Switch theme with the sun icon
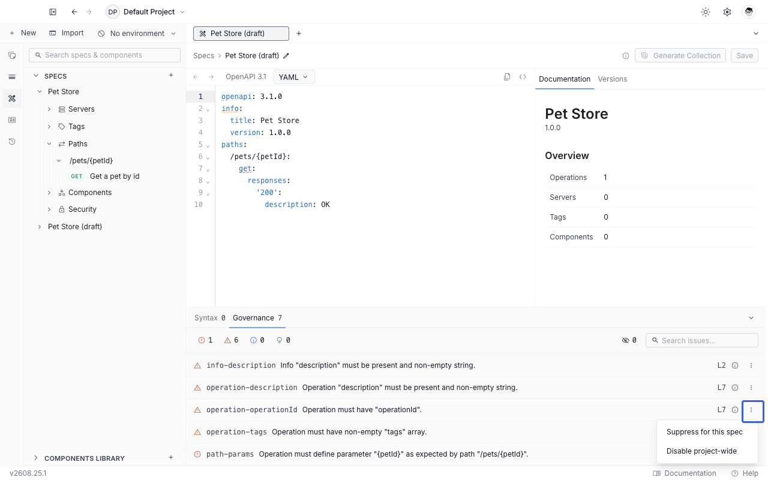Image resolution: width=768 pixels, height=480 pixels. click(706, 12)
